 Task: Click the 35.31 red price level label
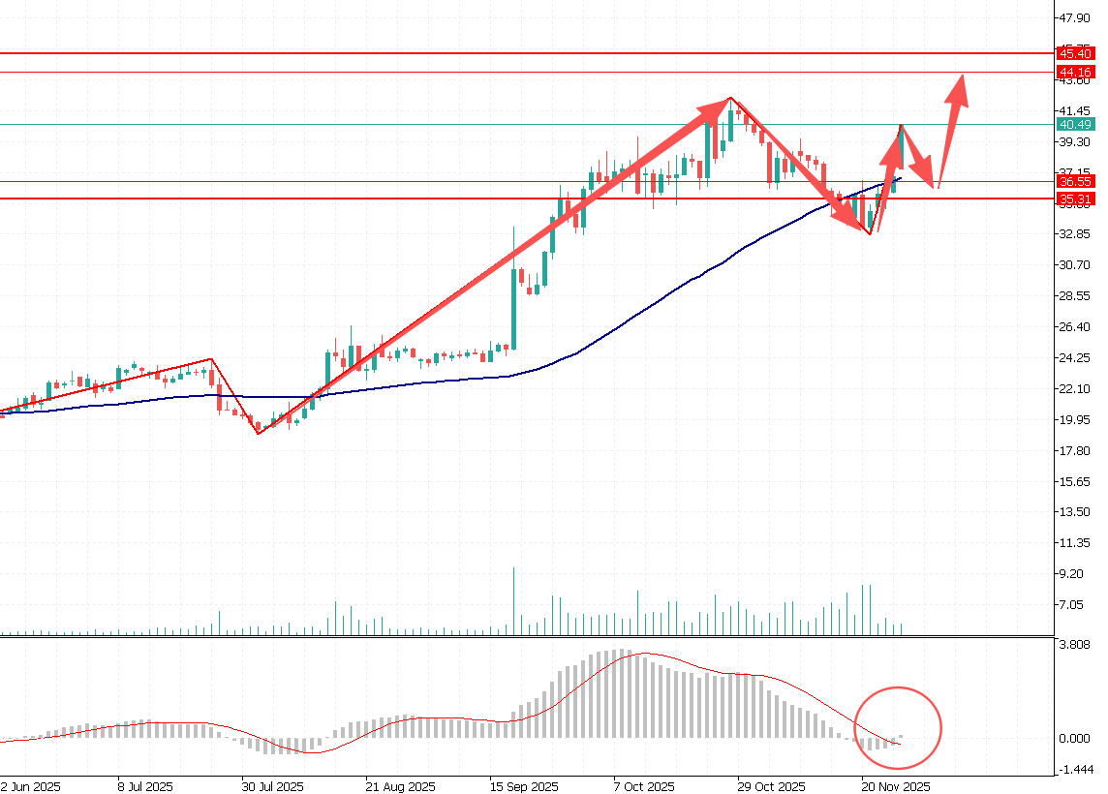[x=1075, y=199]
